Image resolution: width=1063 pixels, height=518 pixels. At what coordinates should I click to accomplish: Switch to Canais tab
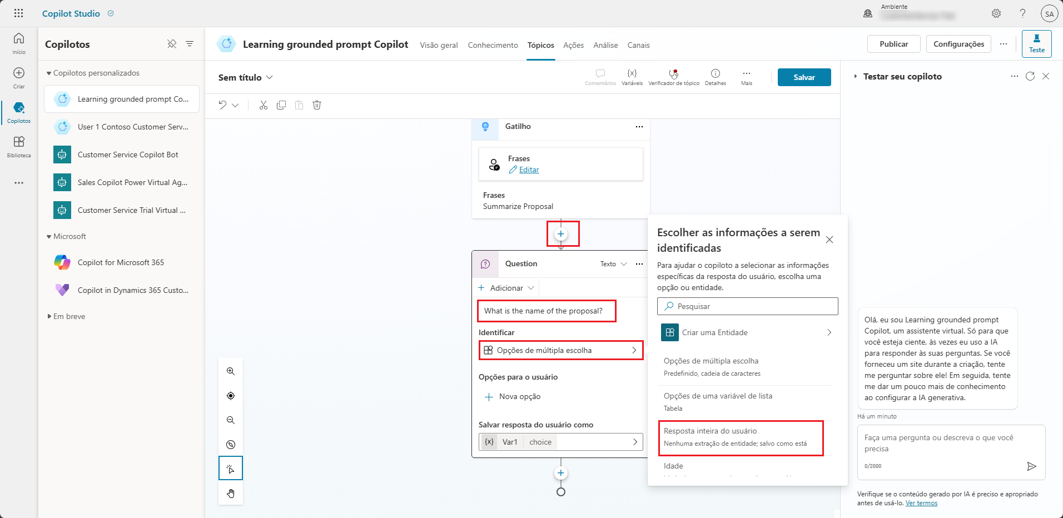(638, 45)
